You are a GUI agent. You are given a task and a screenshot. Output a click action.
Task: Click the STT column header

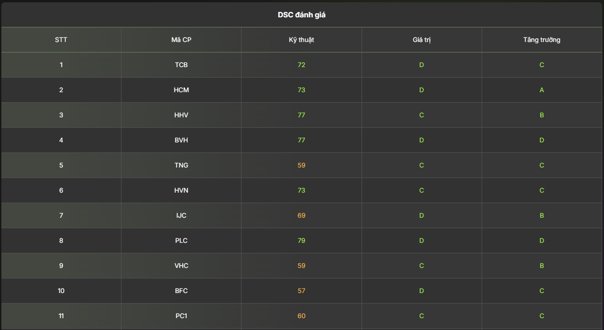[61, 40]
